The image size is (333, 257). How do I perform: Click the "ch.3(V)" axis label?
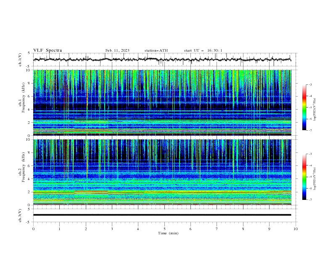click(x=20, y=215)
